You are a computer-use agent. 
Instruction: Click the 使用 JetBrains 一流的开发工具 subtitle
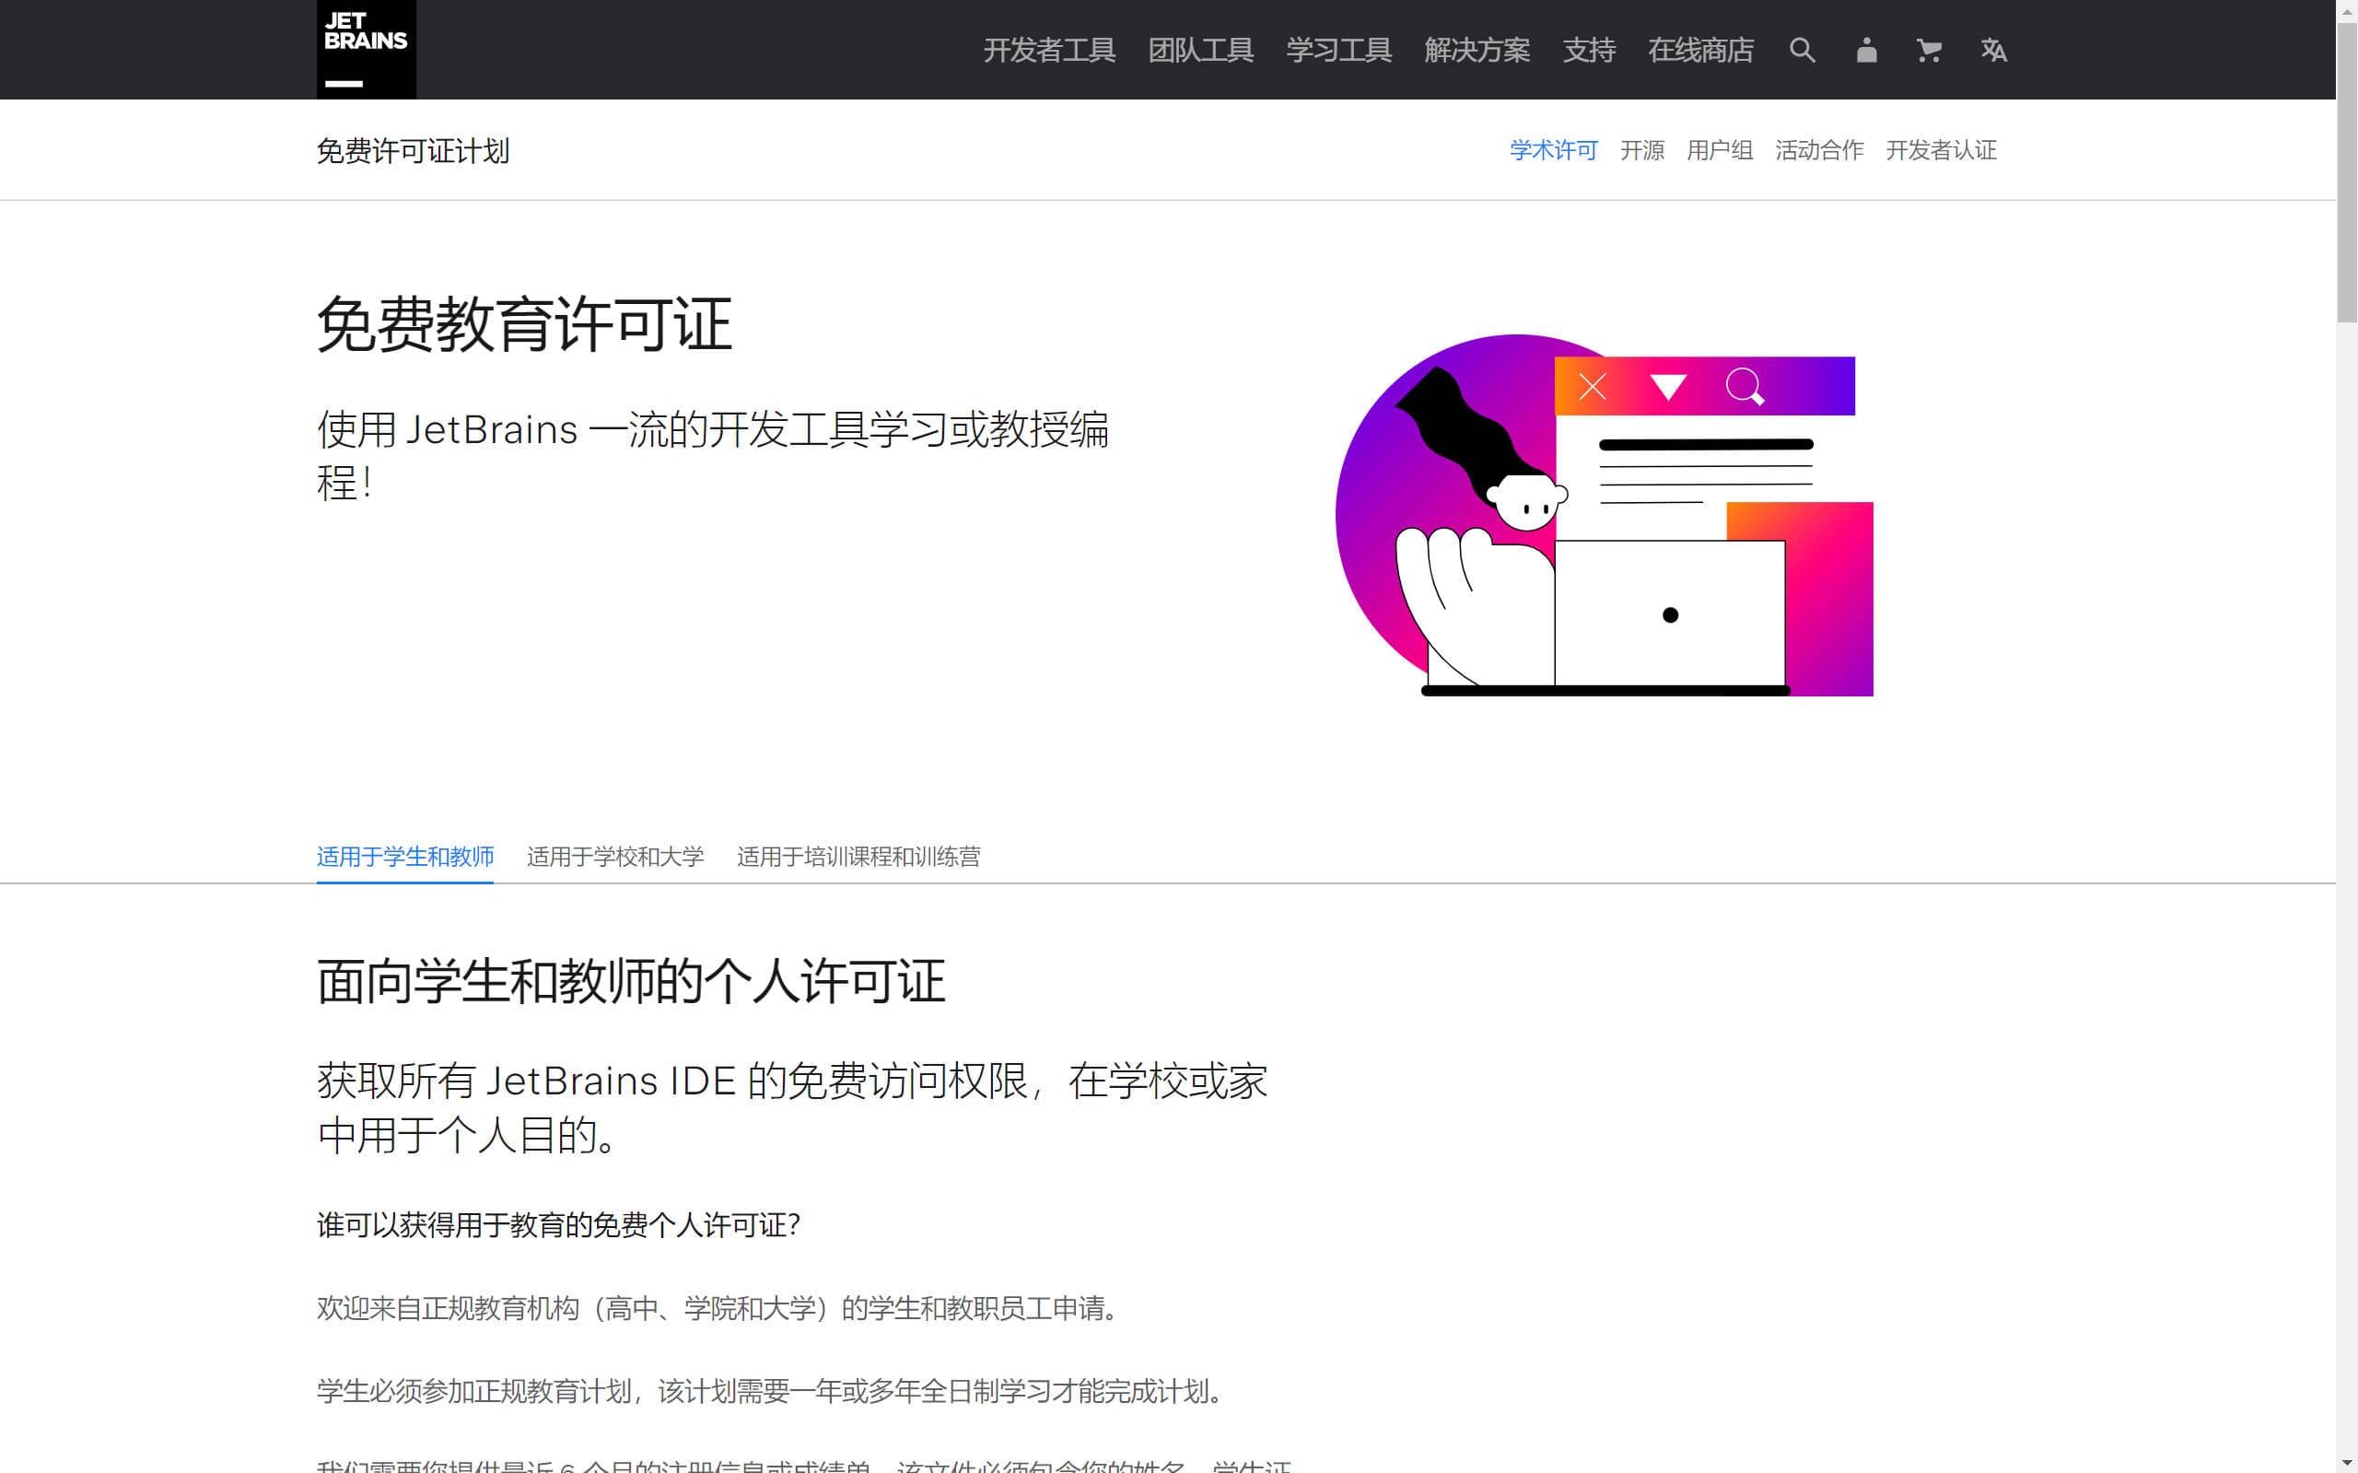[712, 456]
